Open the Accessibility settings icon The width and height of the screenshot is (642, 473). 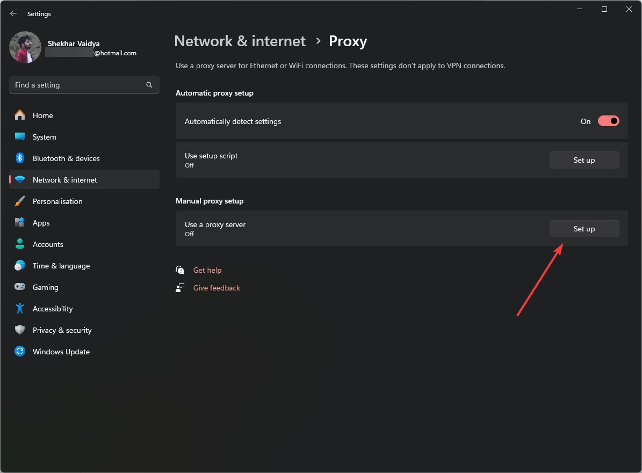click(20, 309)
